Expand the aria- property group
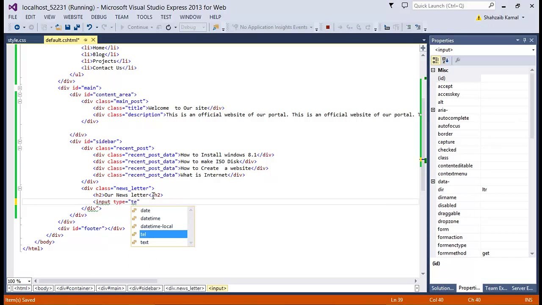Image resolution: width=542 pixels, height=305 pixels. [x=433, y=110]
